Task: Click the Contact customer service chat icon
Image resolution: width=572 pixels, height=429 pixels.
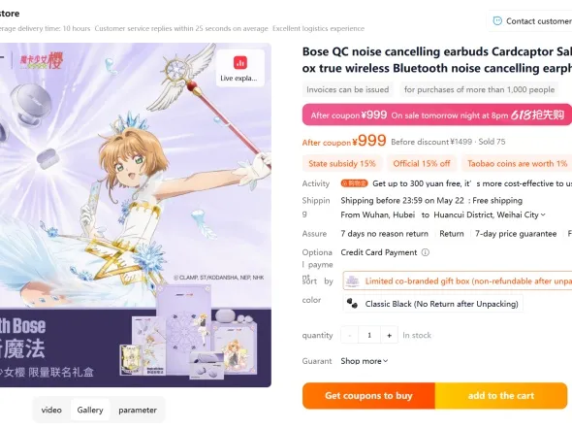Action: point(497,21)
